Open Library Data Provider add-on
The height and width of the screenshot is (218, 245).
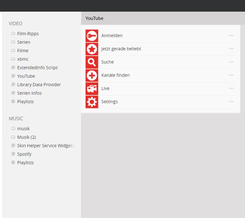39,85
